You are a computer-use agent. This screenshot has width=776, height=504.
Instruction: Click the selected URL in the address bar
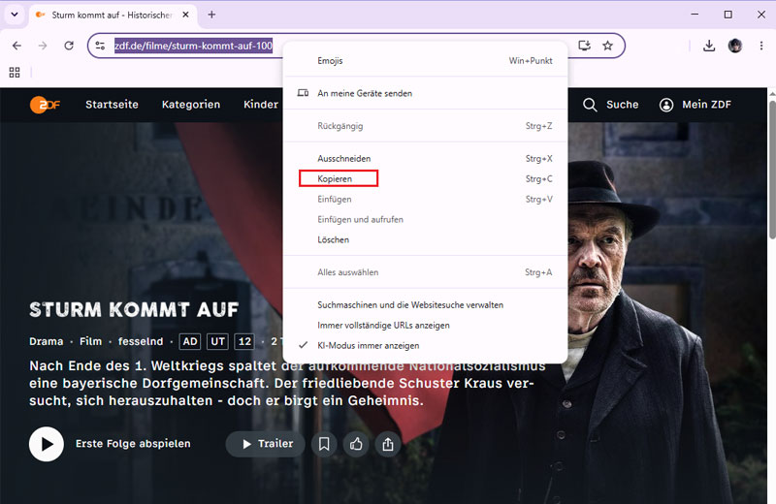coord(193,46)
